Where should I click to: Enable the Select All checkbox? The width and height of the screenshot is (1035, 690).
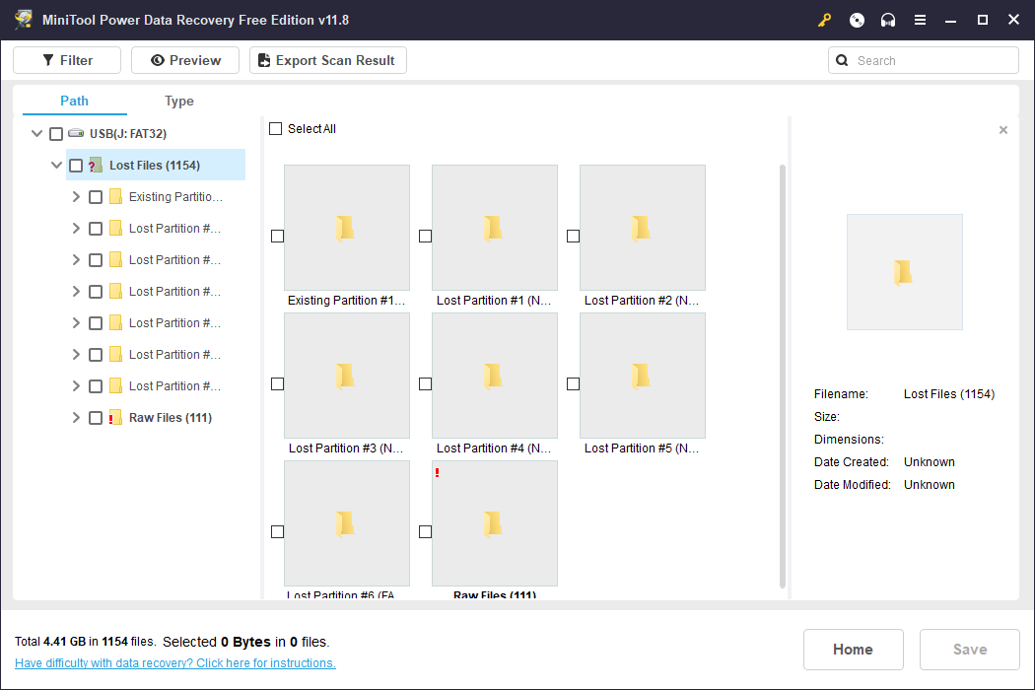tap(275, 129)
